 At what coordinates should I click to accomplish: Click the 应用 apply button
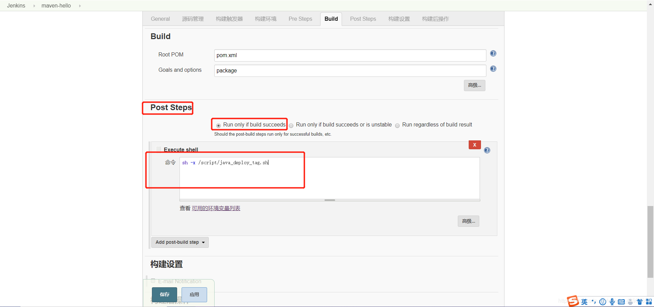pyautogui.click(x=194, y=295)
